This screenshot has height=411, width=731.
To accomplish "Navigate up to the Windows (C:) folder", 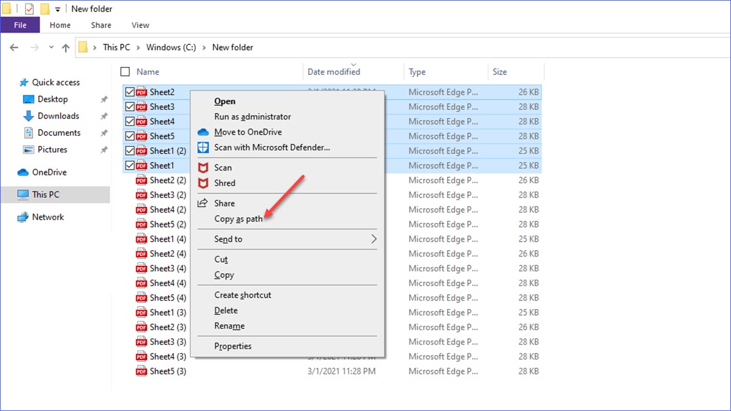I will tap(171, 47).
